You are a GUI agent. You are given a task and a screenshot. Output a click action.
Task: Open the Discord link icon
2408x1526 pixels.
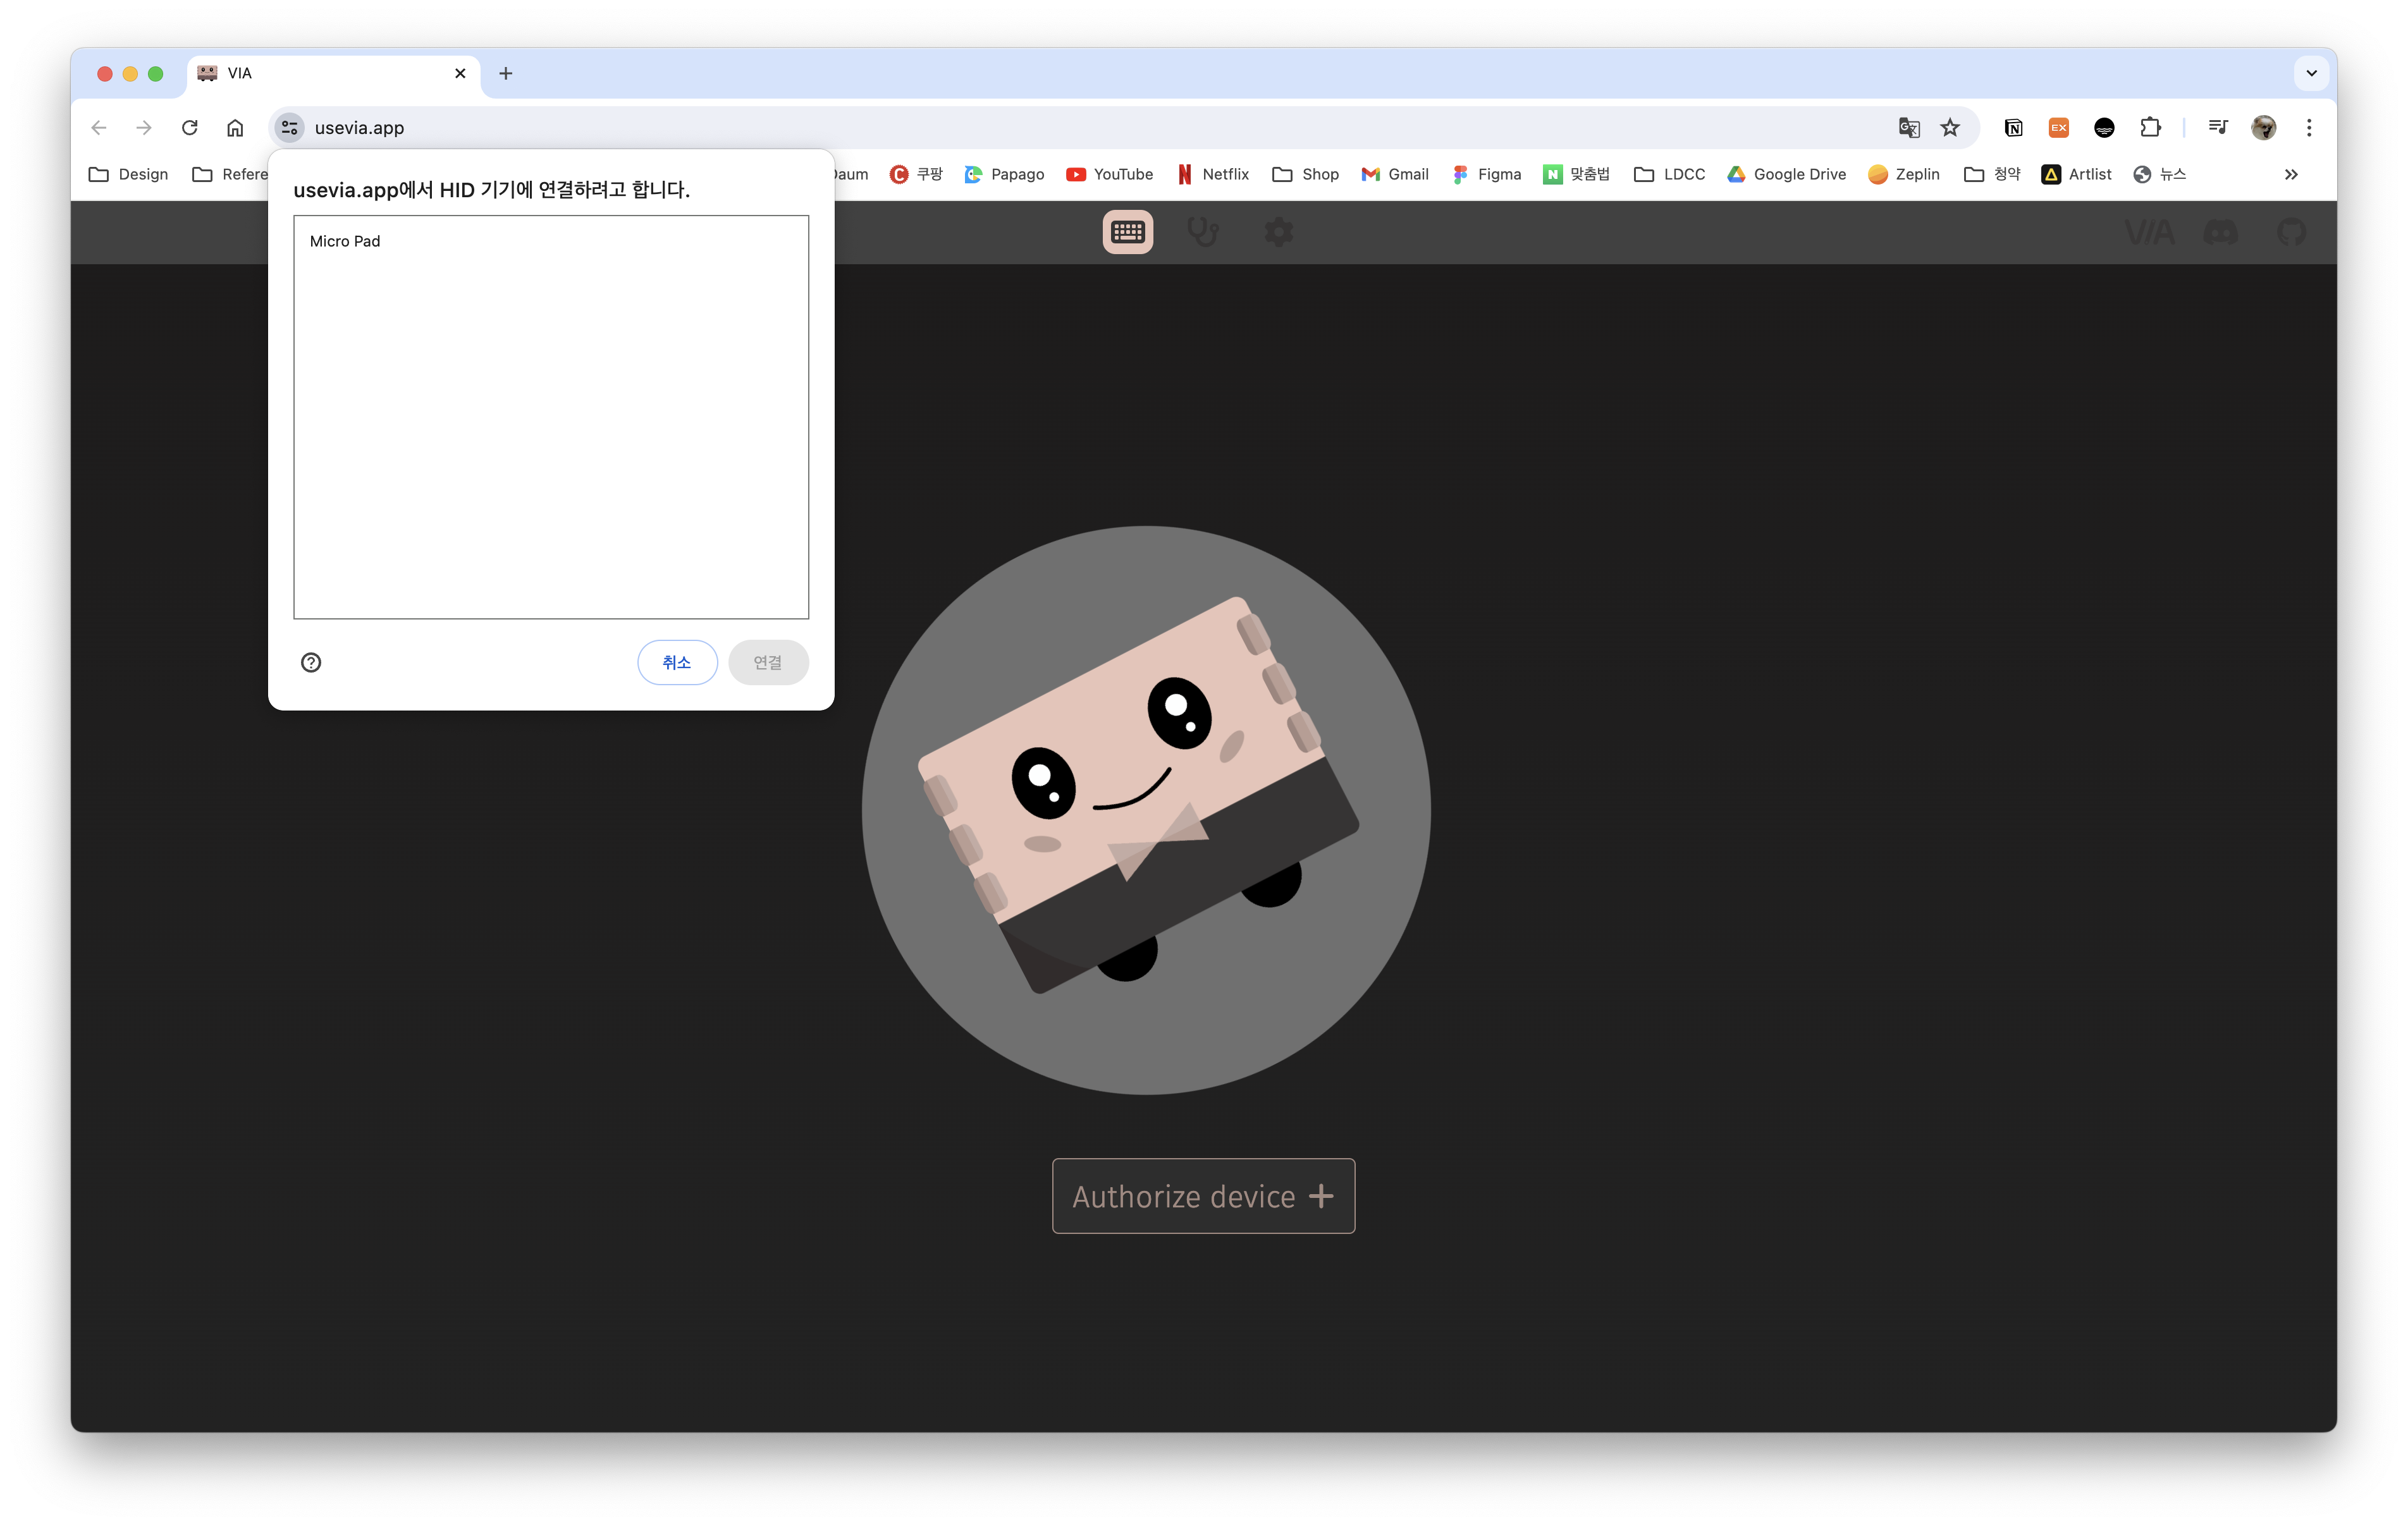pyautogui.click(x=2220, y=232)
